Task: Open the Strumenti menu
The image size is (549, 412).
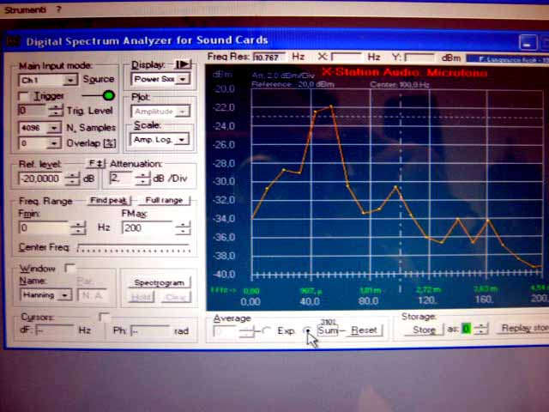Action: [x=23, y=9]
